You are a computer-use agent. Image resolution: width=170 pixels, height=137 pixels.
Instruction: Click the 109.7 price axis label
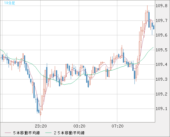coord(161,20)
